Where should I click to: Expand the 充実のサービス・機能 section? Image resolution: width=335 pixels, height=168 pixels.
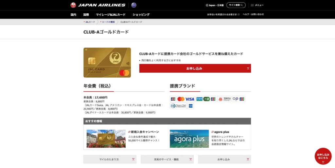tap(167, 159)
